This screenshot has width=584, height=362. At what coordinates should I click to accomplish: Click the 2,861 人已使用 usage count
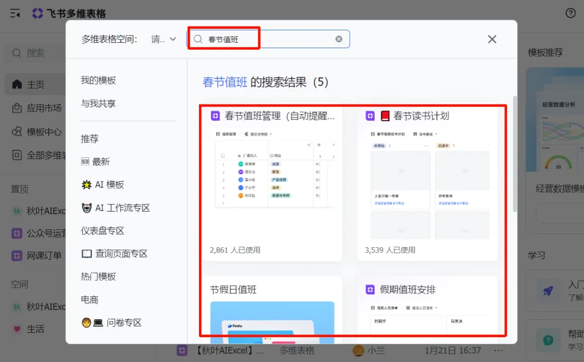[x=235, y=250]
